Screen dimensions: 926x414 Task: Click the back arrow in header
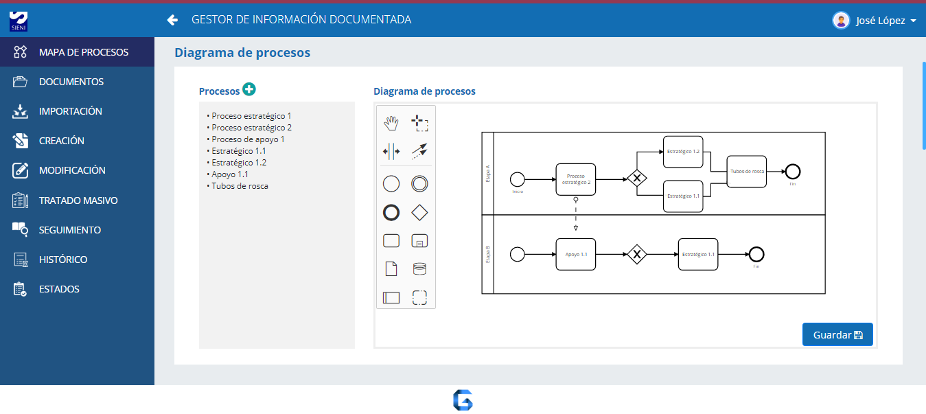pyautogui.click(x=172, y=20)
